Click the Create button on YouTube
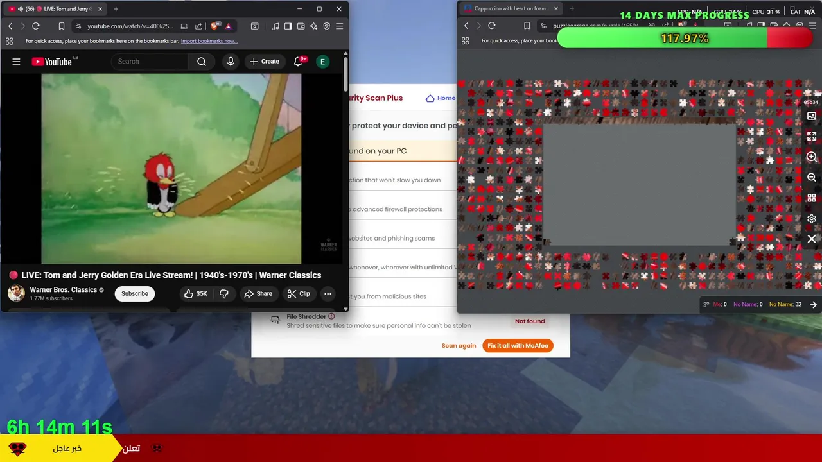This screenshot has width=822, height=462. 265,62
